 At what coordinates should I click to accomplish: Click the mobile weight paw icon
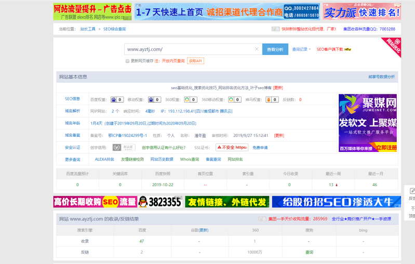151,100
